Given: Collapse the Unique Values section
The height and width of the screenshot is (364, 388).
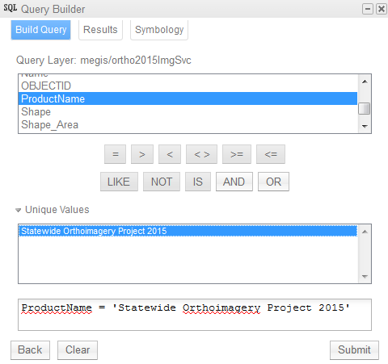Looking at the screenshot, I should pos(19,210).
